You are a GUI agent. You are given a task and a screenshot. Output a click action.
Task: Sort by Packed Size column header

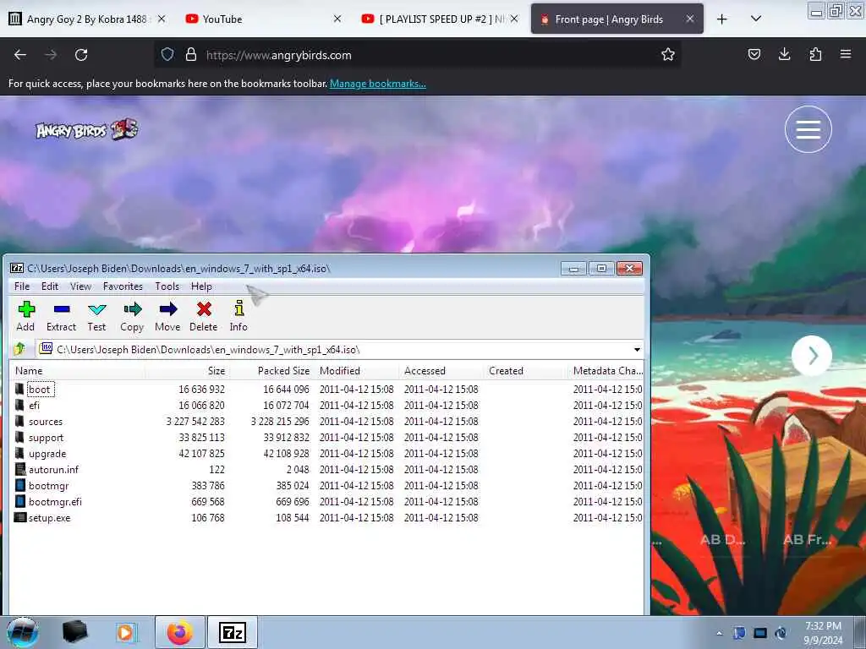point(271,371)
